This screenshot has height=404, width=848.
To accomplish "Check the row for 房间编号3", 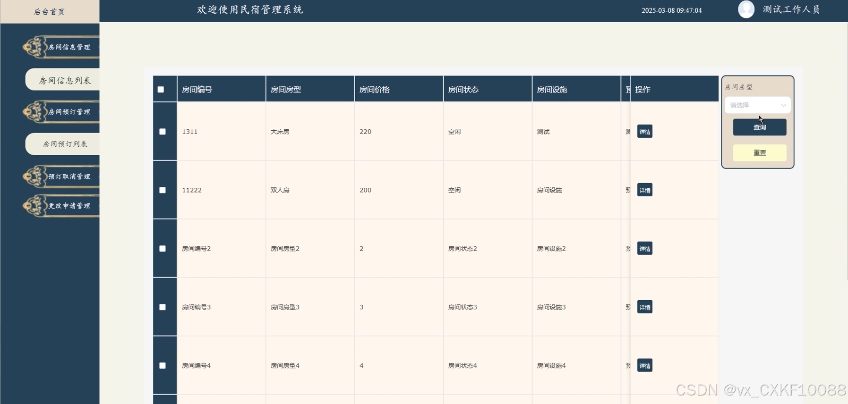I will tap(163, 307).
